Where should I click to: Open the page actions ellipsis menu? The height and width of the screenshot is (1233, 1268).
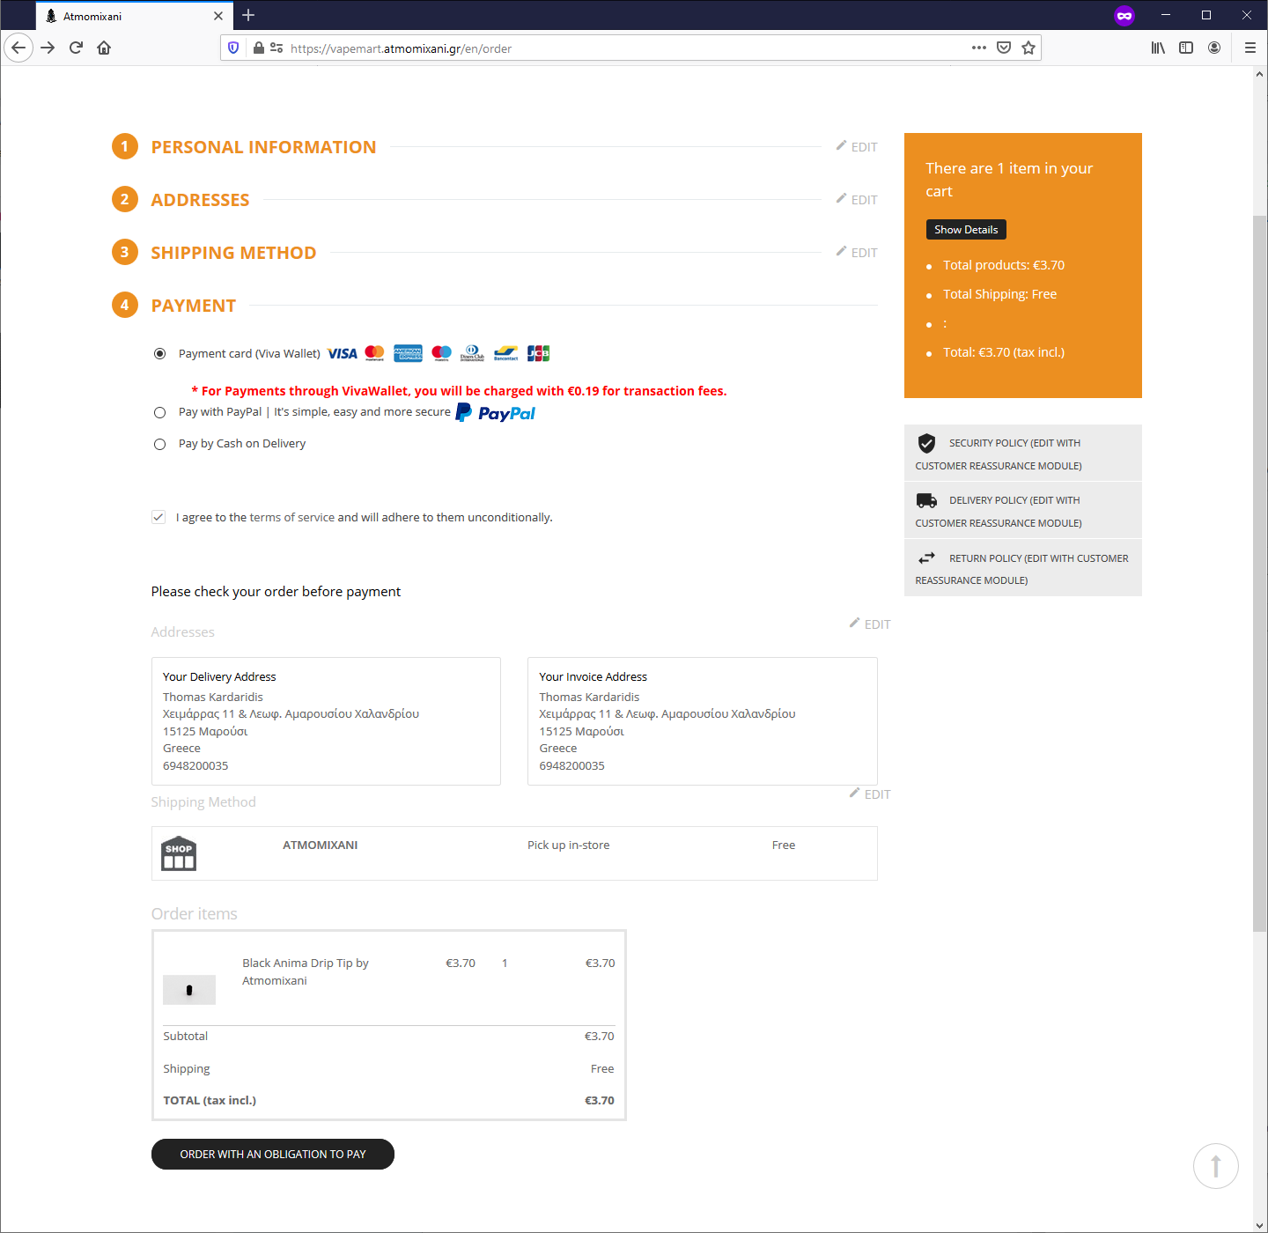pyautogui.click(x=978, y=48)
